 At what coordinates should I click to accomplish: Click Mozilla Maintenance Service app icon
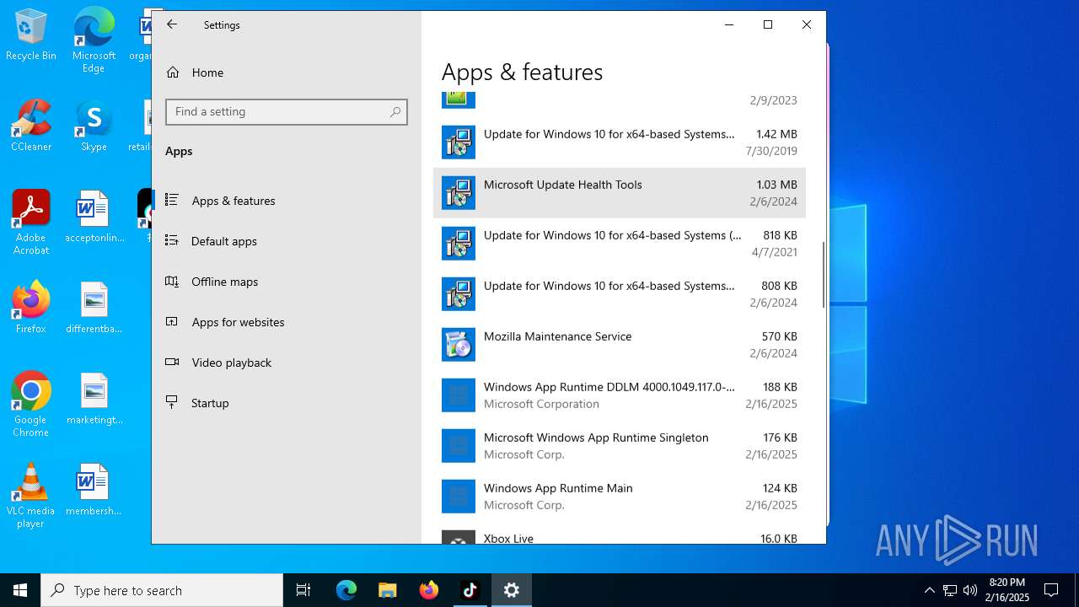pyautogui.click(x=459, y=345)
